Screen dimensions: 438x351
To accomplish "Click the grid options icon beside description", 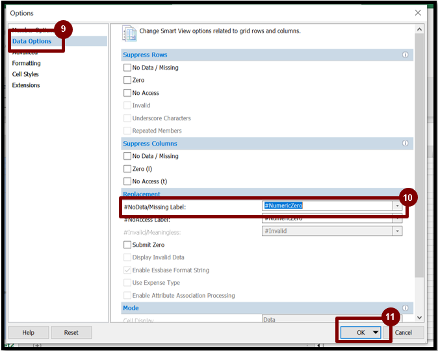I will click(129, 33).
